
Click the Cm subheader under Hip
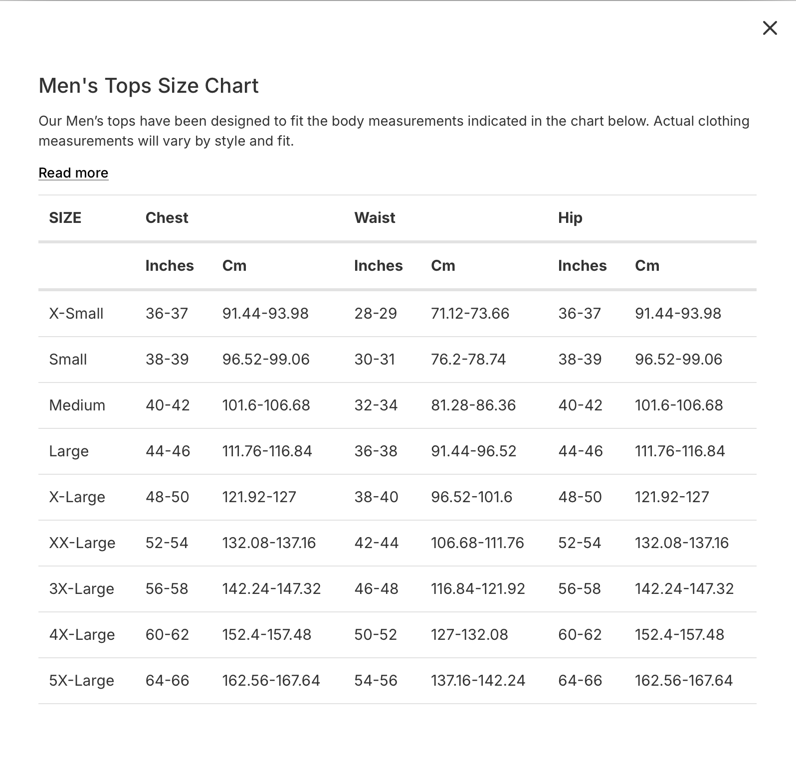tap(647, 266)
